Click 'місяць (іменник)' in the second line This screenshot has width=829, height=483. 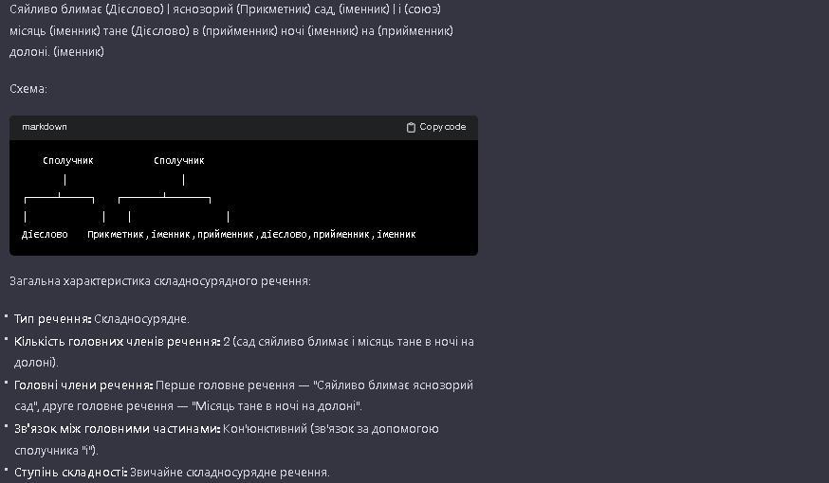[54, 30]
